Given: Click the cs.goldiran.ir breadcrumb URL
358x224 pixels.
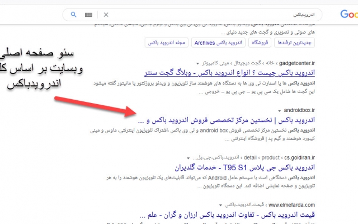Looking at the screenshot, I should pos(253,158).
